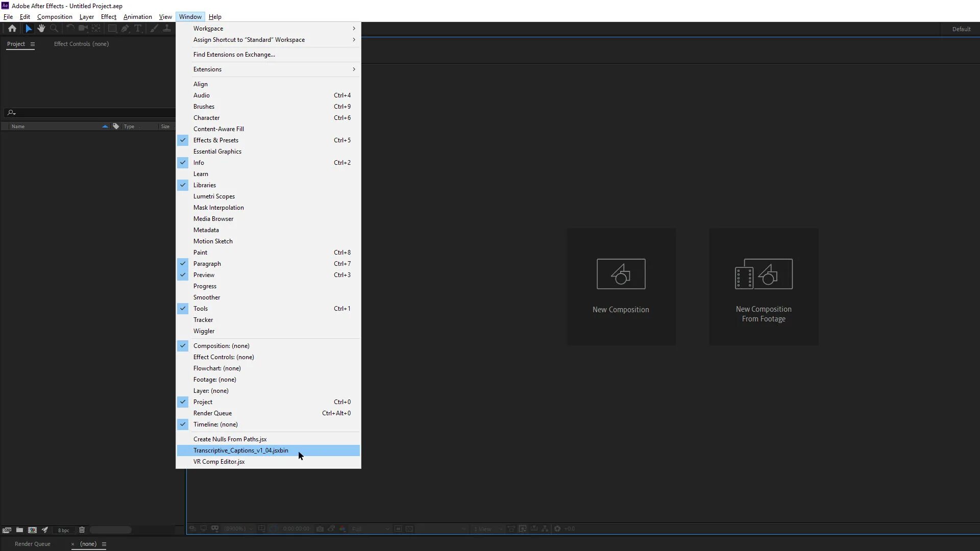
Task: Choose Lumetri Scopes from Window menu
Action: pyautogui.click(x=214, y=196)
